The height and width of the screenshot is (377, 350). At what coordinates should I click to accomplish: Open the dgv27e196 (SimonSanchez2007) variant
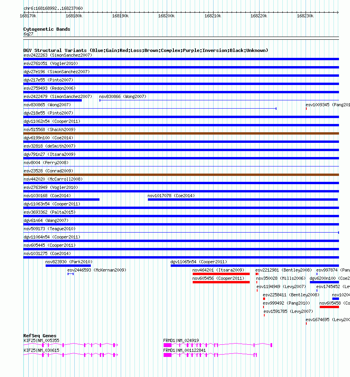(x=57, y=72)
